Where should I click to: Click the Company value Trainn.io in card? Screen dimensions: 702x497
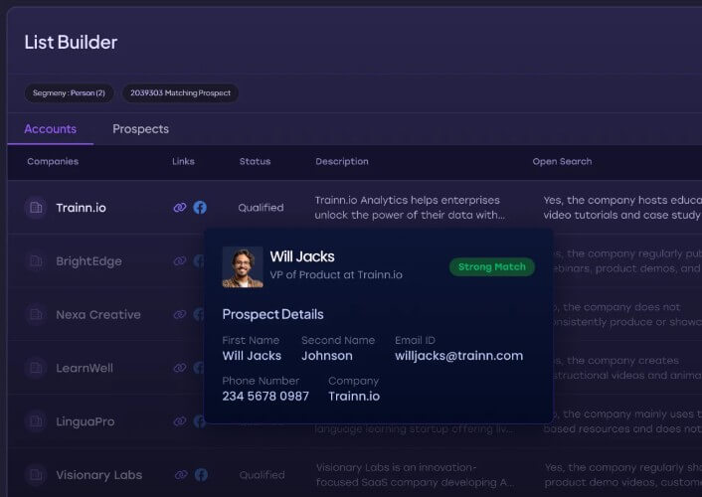point(354,397)
